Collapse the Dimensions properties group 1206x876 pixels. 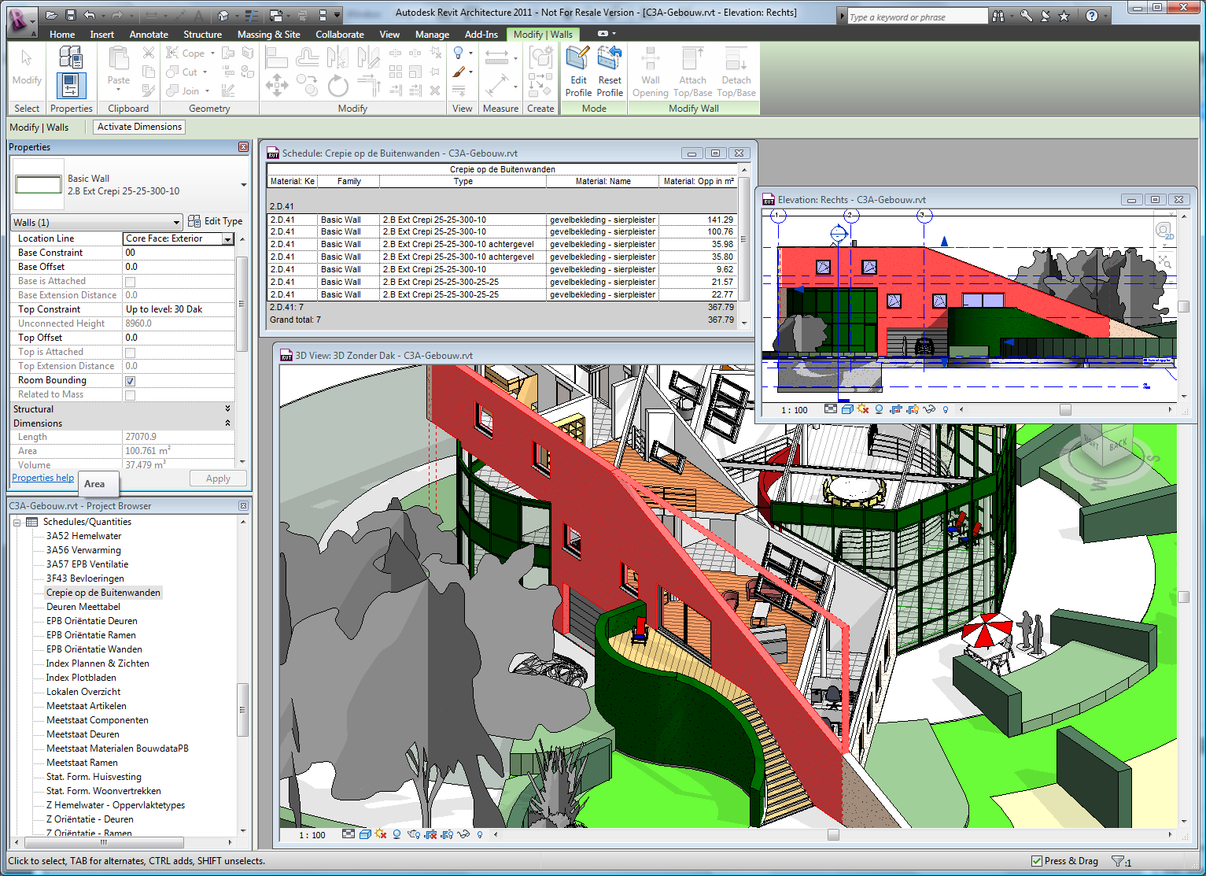pos(227,423)
